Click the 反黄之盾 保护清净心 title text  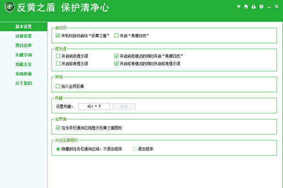[x=63, y=8]
